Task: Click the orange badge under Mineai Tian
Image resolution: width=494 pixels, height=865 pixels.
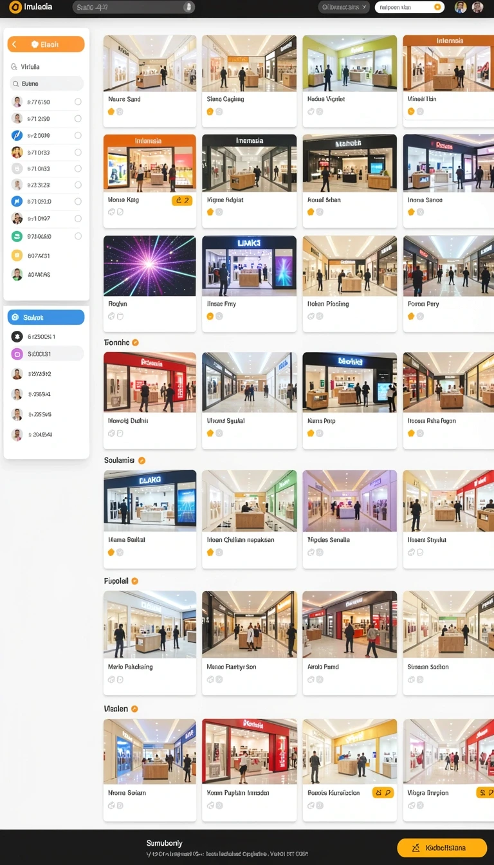Action: pos(411,111)
